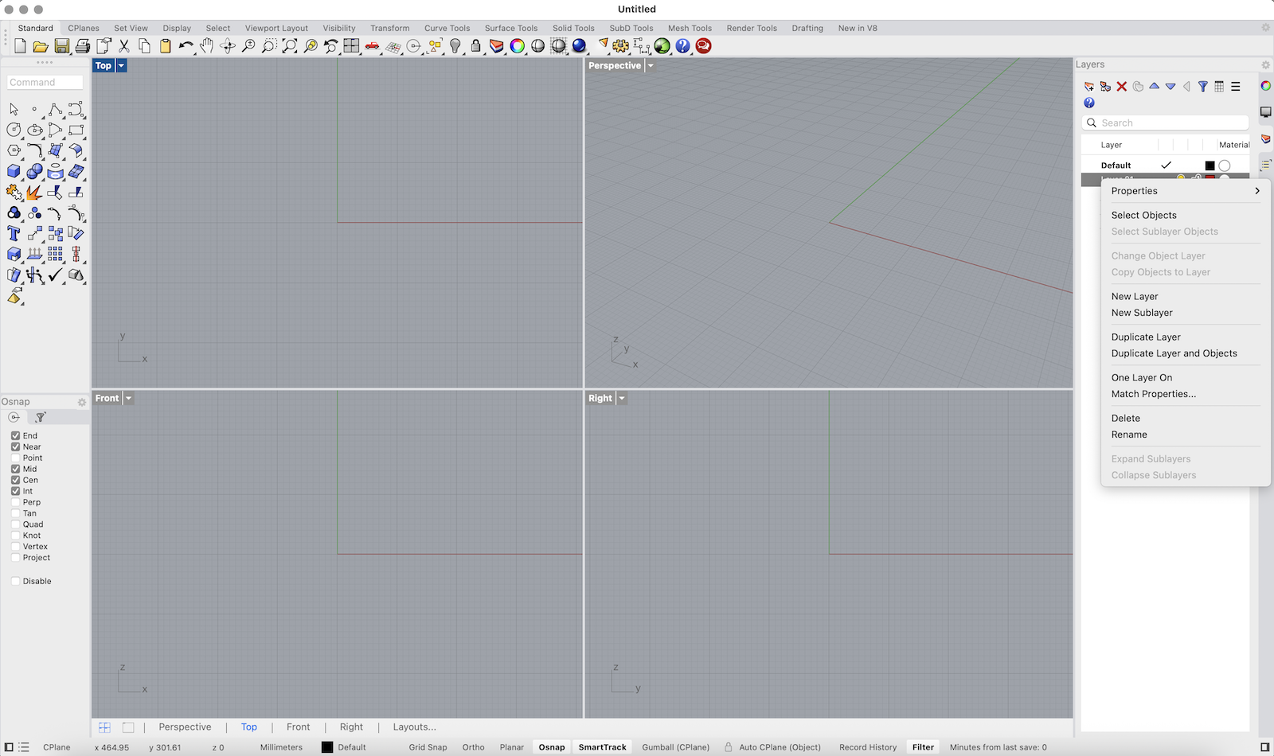This screenshot has height=756, width=1274.
Task: Open the Osnap panel gear menu
Action: click(81, 402)
